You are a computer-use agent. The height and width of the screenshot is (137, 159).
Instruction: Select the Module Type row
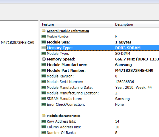(100, 54)
